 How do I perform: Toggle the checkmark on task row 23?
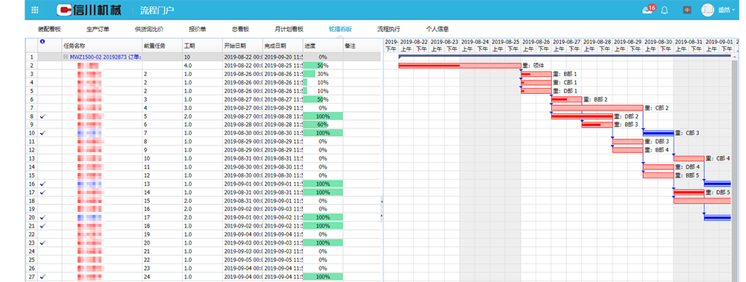[43, 242]
